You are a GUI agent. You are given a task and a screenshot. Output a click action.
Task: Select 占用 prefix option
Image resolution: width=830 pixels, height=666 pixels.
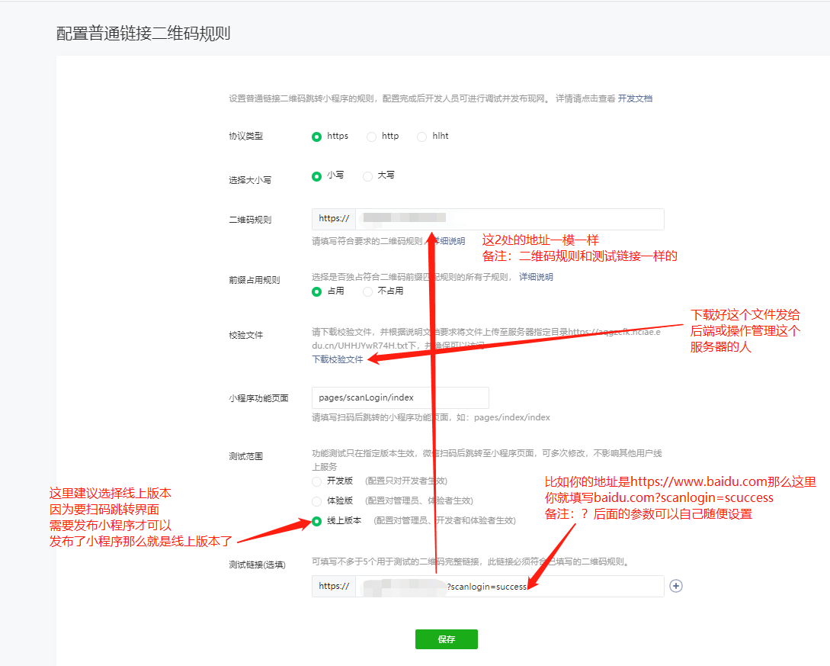(317, 291)
